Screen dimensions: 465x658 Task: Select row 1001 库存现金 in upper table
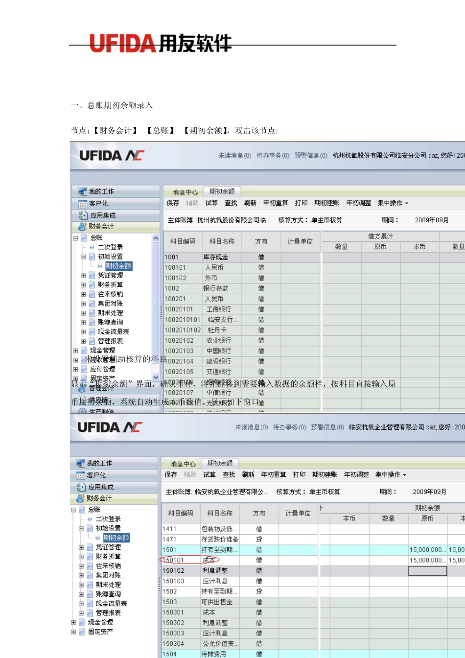pos(314,257)
